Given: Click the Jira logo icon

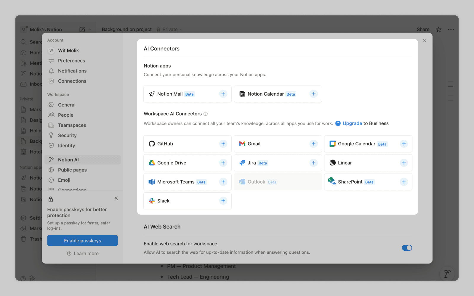Looking at the screenshot, I should pyautogui.click(x=242, y=163).
